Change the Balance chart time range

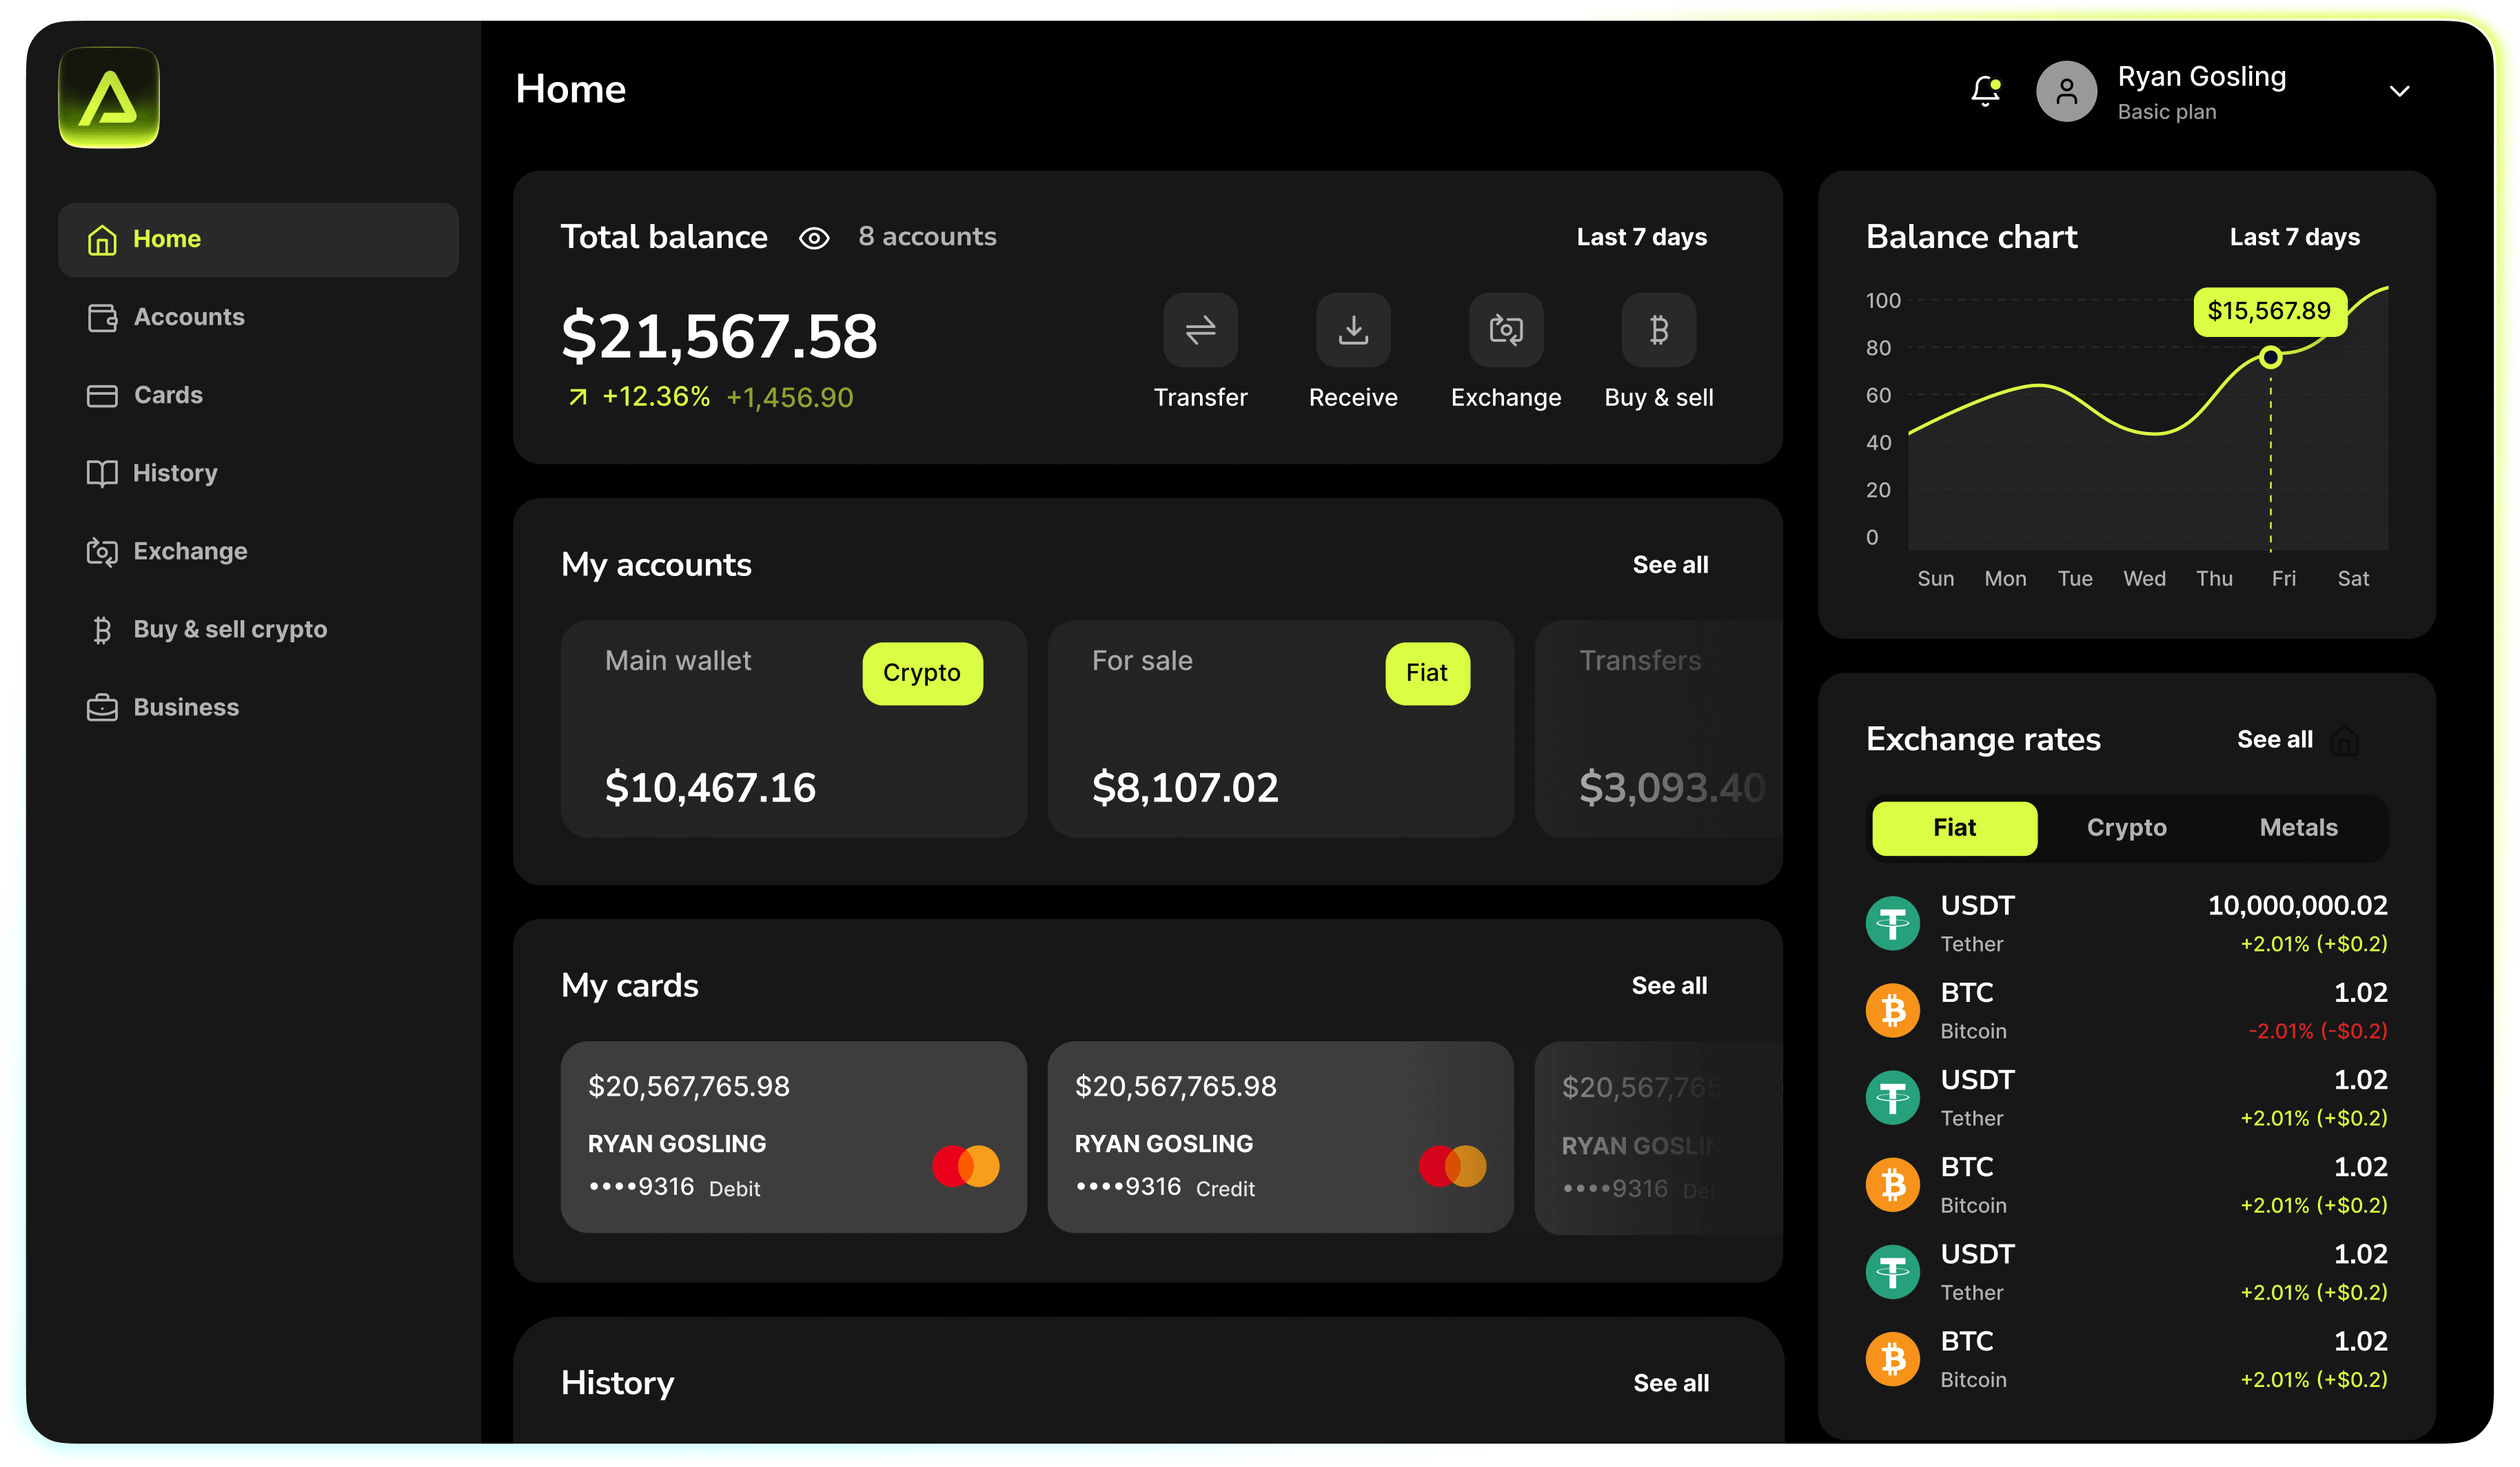tap(2294, 237)
